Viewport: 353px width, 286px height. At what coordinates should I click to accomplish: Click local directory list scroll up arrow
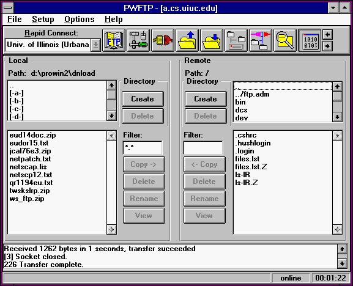tap(112, 86)
